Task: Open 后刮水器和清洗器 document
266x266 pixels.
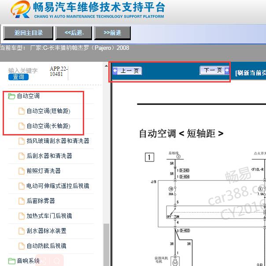Action: (x=49, y=156)
